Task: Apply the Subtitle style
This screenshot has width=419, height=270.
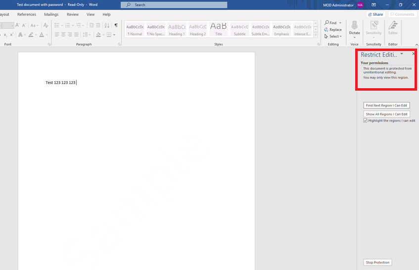Action: coord(240,29)
